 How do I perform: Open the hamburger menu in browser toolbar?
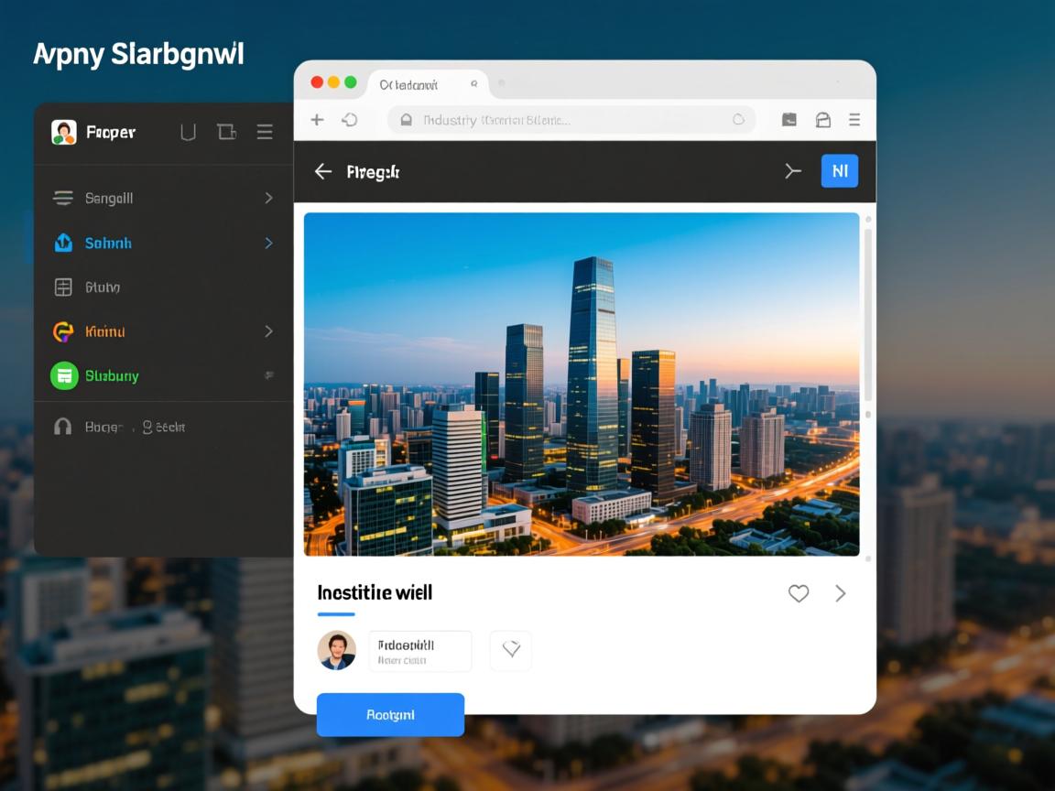854,120
